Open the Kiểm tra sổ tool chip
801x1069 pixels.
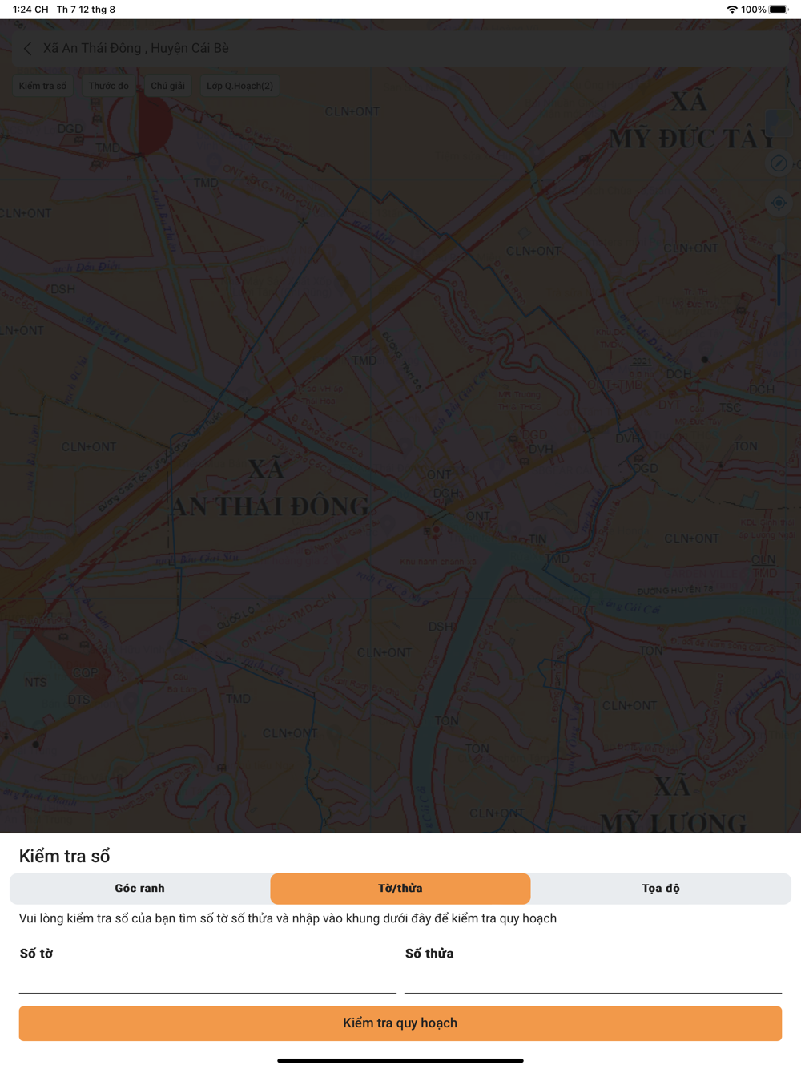click(x=43, y=86)
